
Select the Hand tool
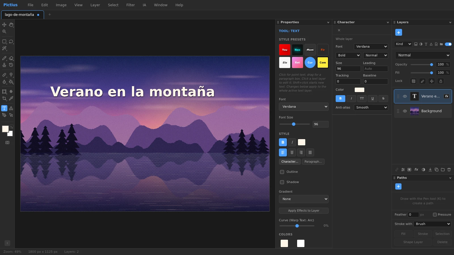click(x=11, y=25)
